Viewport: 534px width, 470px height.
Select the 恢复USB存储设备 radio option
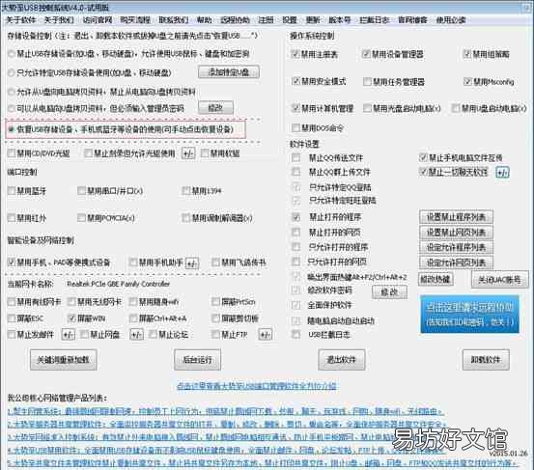pos(12,129)
